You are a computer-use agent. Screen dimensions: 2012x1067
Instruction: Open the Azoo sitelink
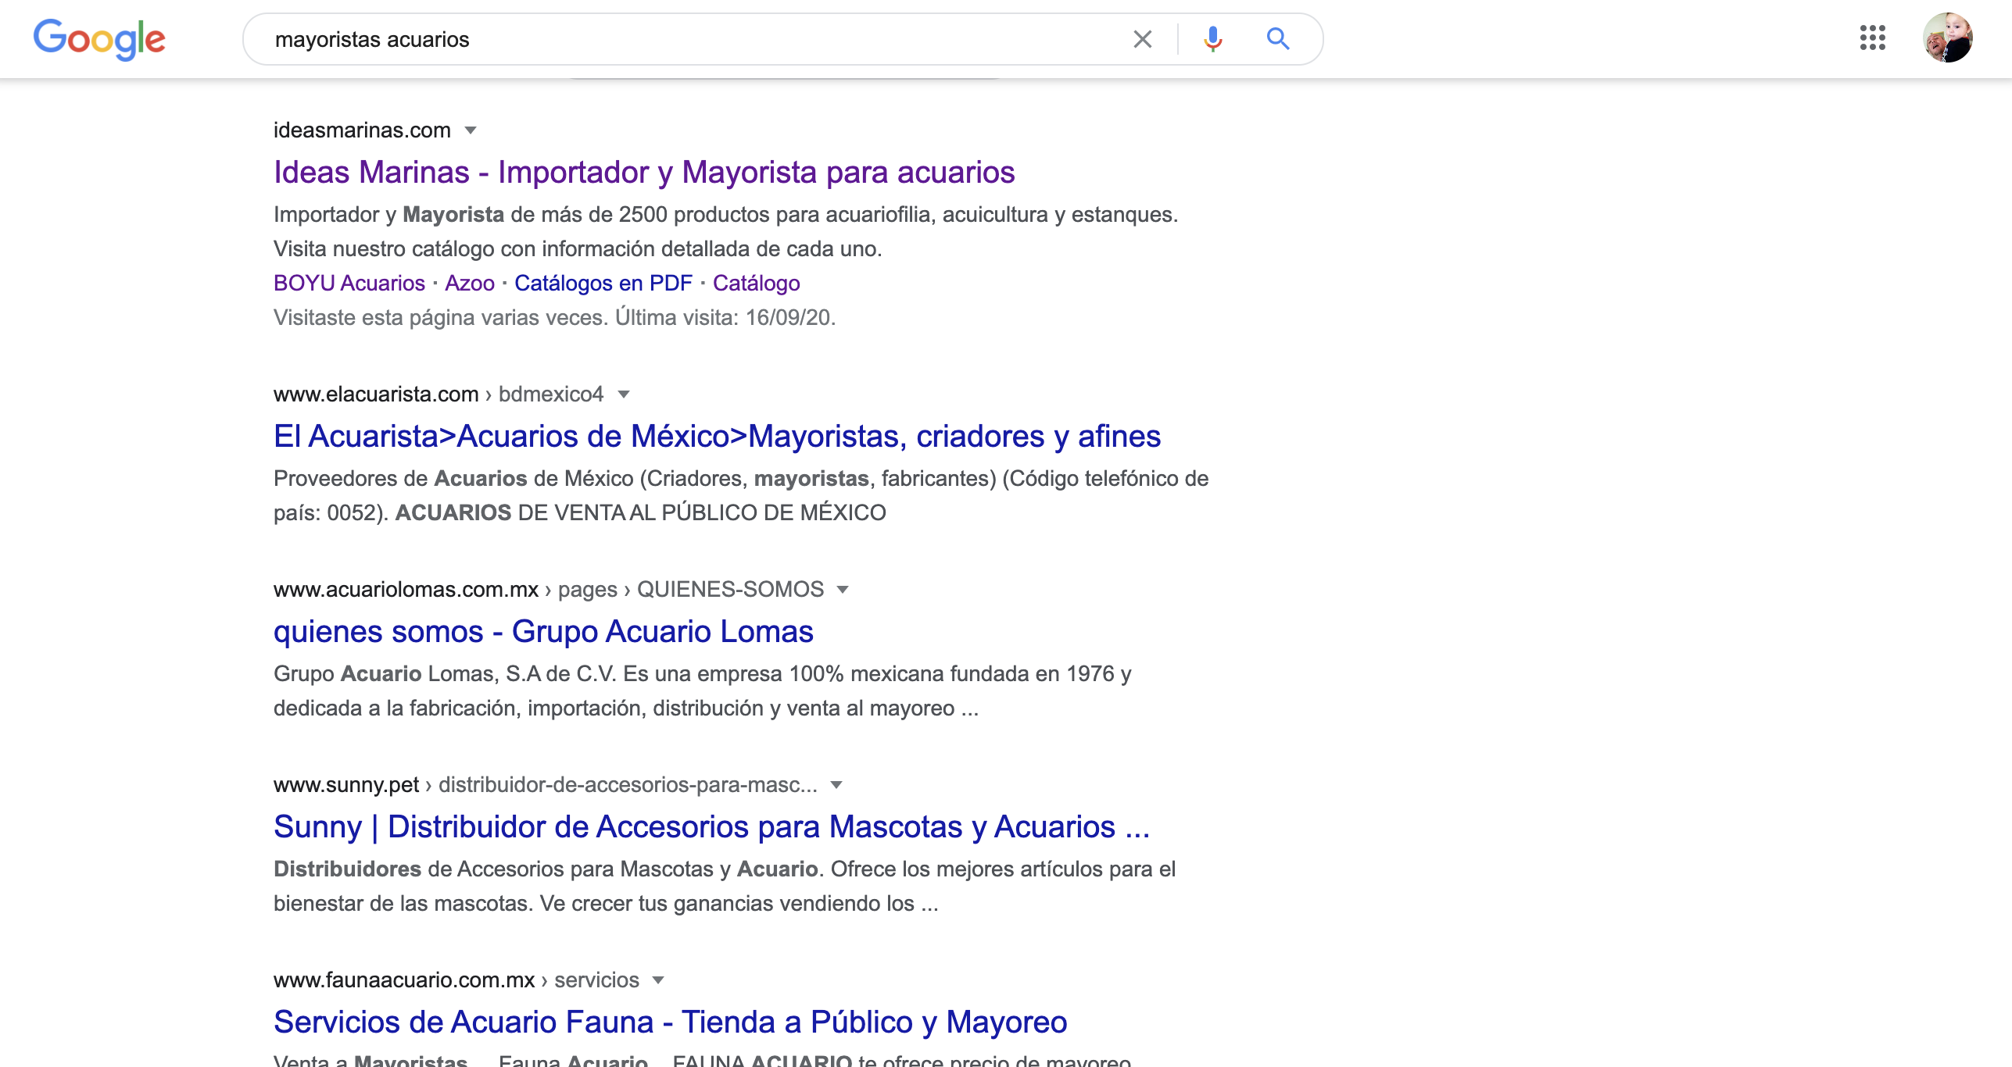[x=470, y=283]
